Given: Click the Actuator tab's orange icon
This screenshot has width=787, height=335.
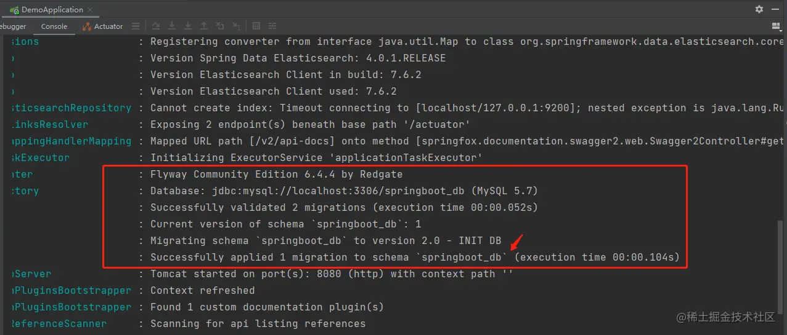Looking at the screenshot, I should 86,26.
